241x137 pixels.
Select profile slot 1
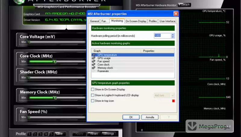click(30, 134)
